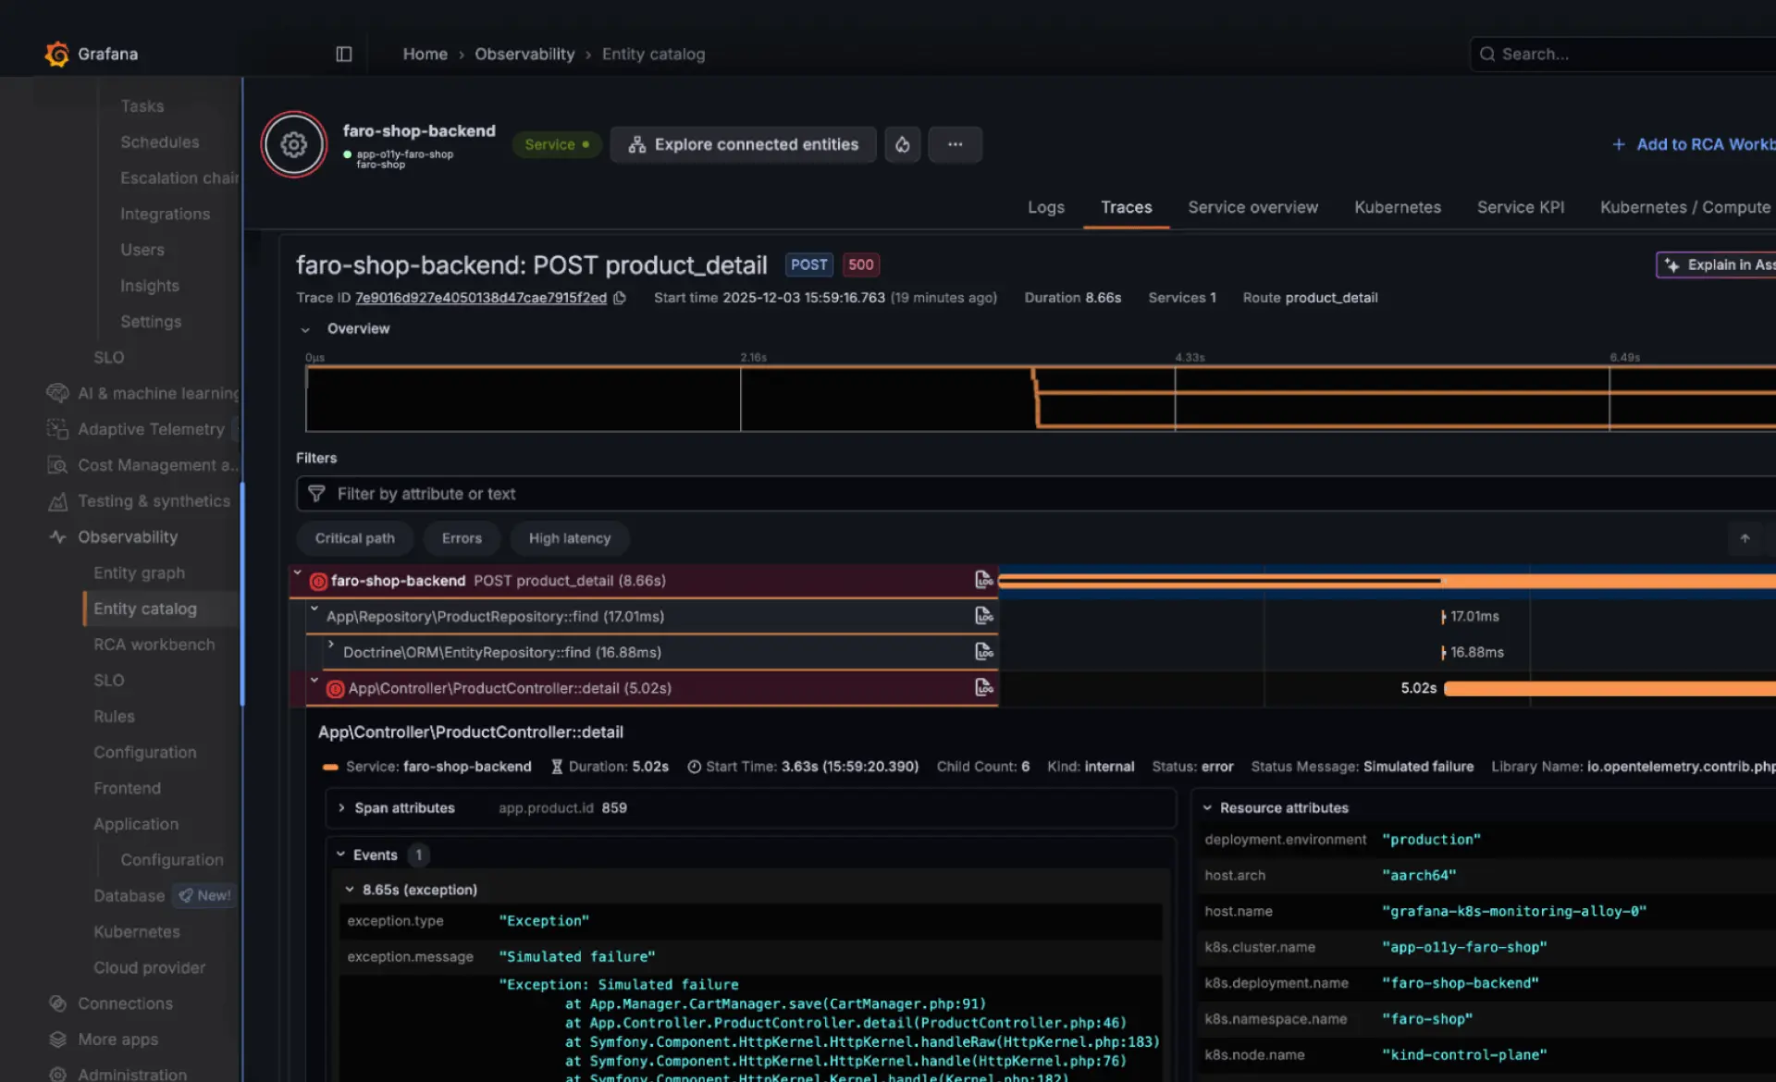Switch to the Logs tab

pyautogui.click(x=1045, y=207)
